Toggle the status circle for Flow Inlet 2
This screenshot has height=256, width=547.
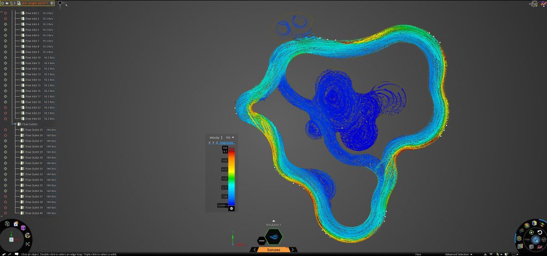pos(5,13)
